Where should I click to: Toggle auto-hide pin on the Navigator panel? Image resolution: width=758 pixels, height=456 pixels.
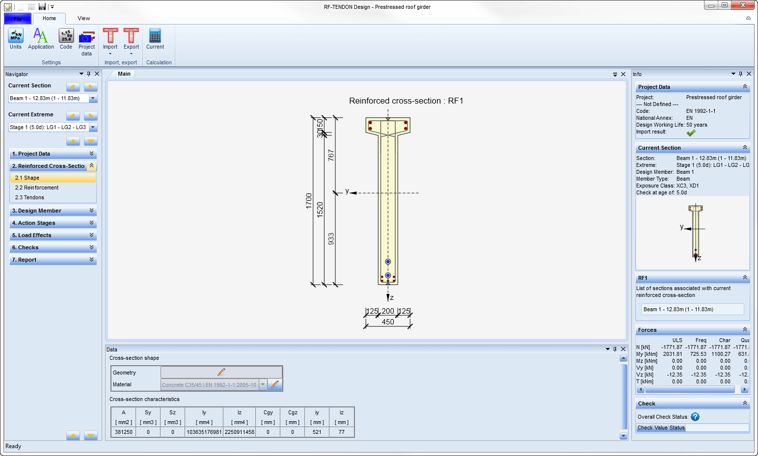88,74
